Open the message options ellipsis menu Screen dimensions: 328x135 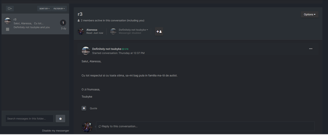[x=311, y=49]
